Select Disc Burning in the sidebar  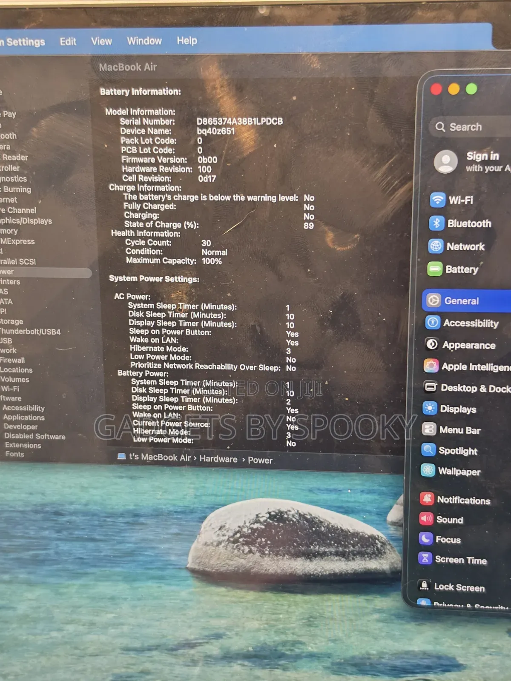[x=16, y=189]
